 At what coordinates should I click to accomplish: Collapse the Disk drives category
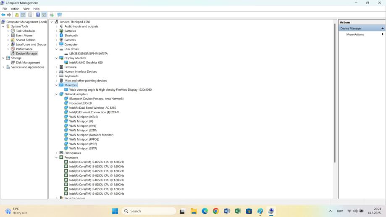click(57, 49)
